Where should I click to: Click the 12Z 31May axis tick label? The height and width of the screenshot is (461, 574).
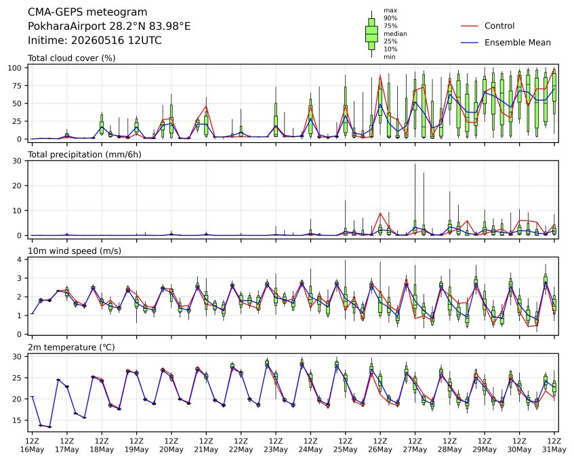point(554,445)
